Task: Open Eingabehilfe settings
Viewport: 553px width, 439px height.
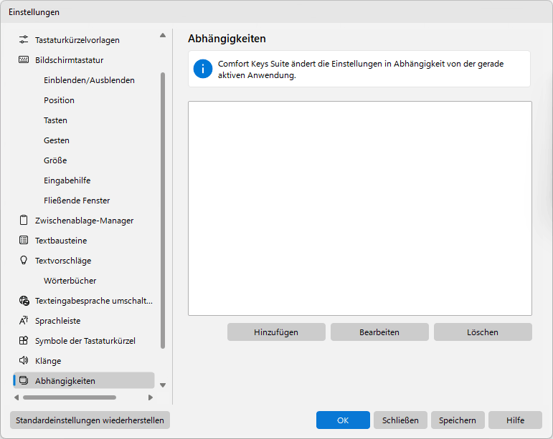Action: coord(67,180)
